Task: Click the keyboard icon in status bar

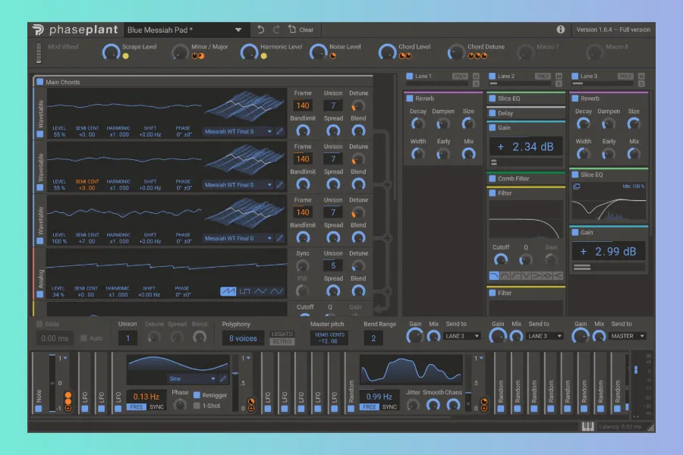Action: click(587, 427)
